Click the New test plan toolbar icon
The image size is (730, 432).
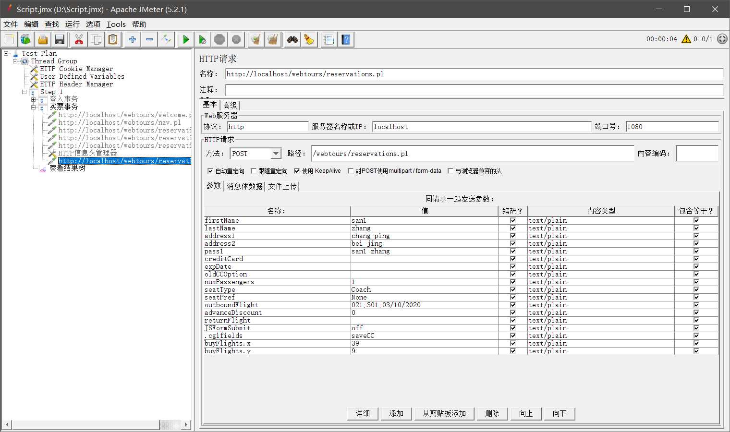10,39
